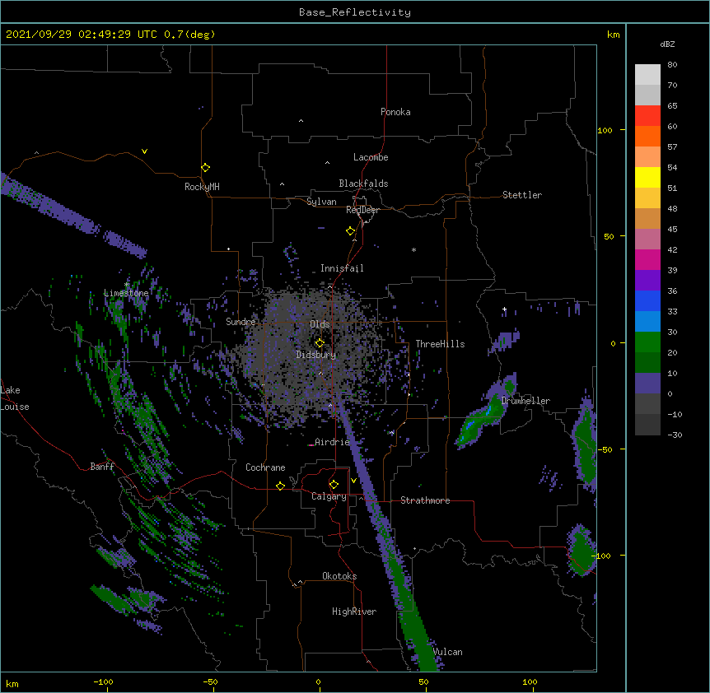Viewport: 710px width, 693px height.
Task: Click the yellow marker south of Cochrane
Action: [x=280, y=486]
